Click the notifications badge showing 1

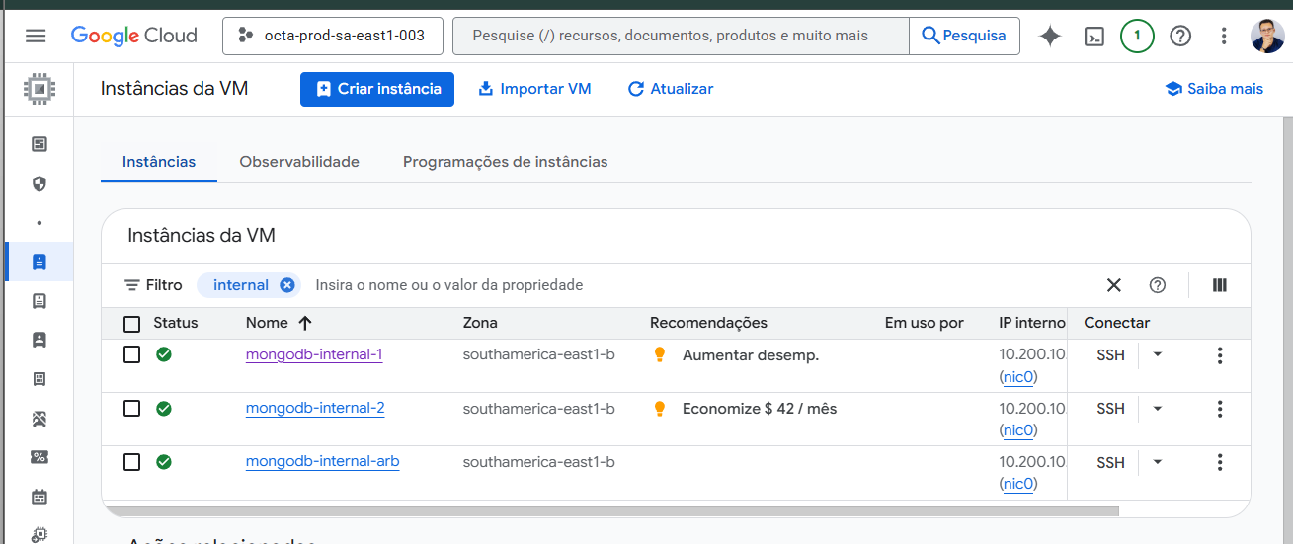pos(1137,36)
